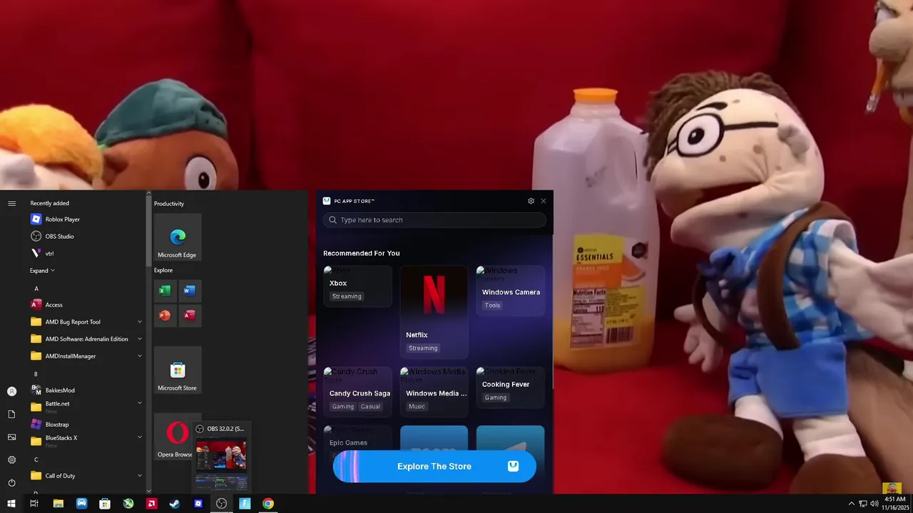Open the volume icon in system tray
Viewport: 913px width, 513px height.
[874, 504]
